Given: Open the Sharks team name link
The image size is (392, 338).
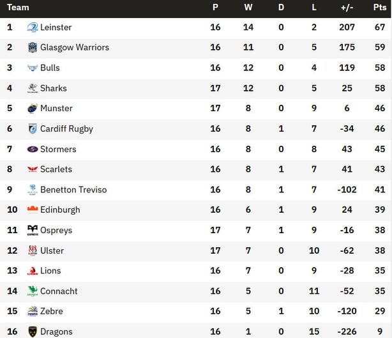Looking at the screenshot, I should coord(54,88).
